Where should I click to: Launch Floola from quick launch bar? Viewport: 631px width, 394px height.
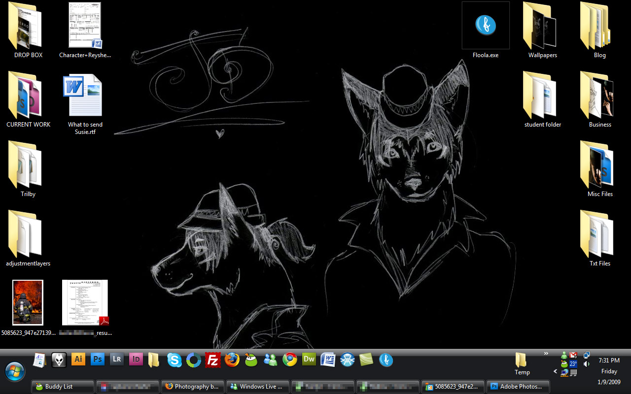tap(386, 360)
